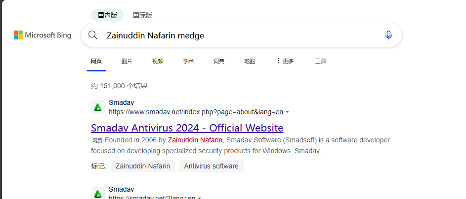Open the 学术 tab
Image resolution: width=466 pixels, height=199 pixels.
pyautogui.click(x=188, y=61)
